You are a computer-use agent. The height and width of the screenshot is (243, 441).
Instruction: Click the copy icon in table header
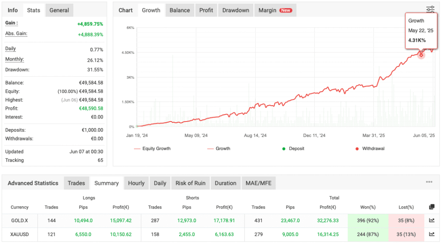point(432,207)
